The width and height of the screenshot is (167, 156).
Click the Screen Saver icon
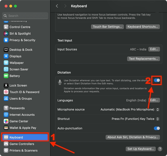6,69
